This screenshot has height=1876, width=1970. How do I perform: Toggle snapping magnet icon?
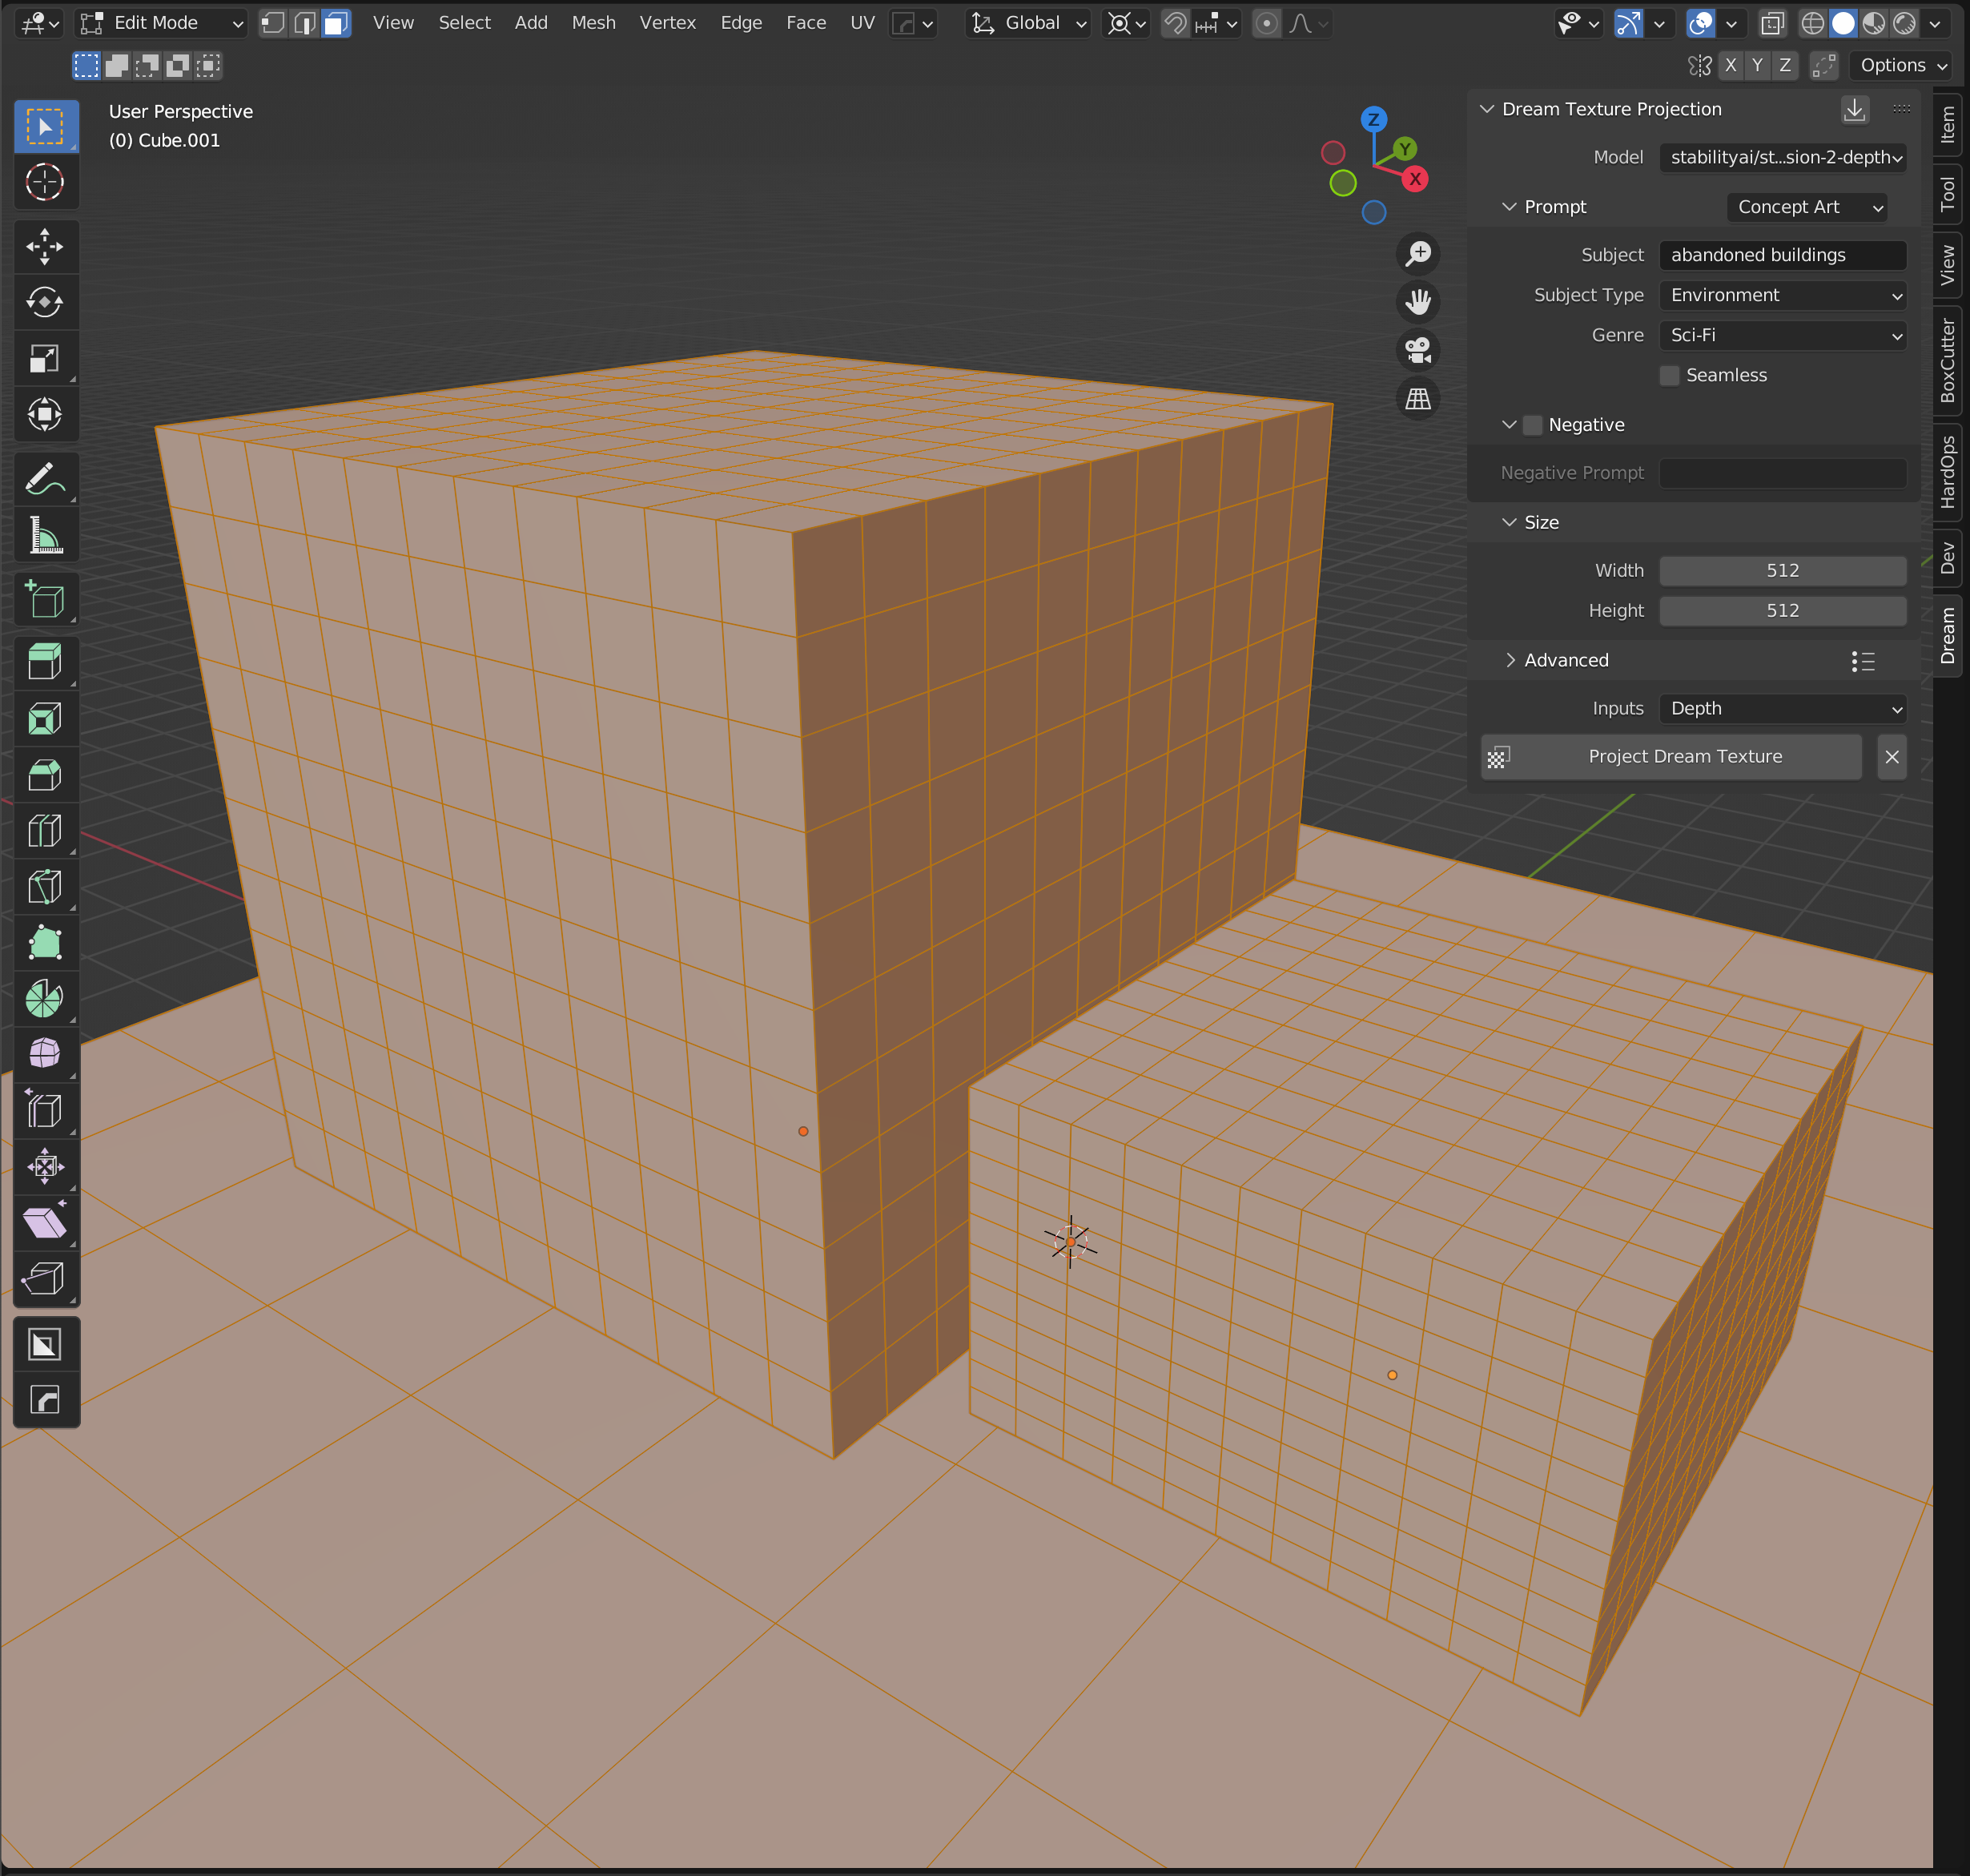[1176, 23]
